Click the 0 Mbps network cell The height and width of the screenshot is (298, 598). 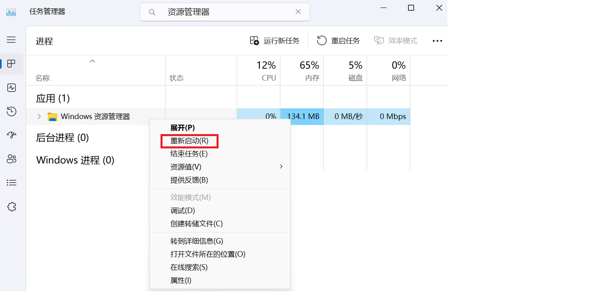click(389, 117)
